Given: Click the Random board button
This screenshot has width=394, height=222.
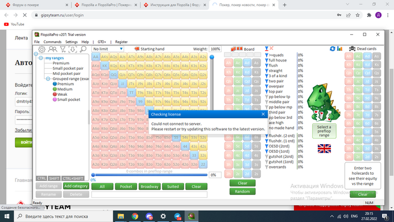Looking at the screenshot, I should [243, 192].
